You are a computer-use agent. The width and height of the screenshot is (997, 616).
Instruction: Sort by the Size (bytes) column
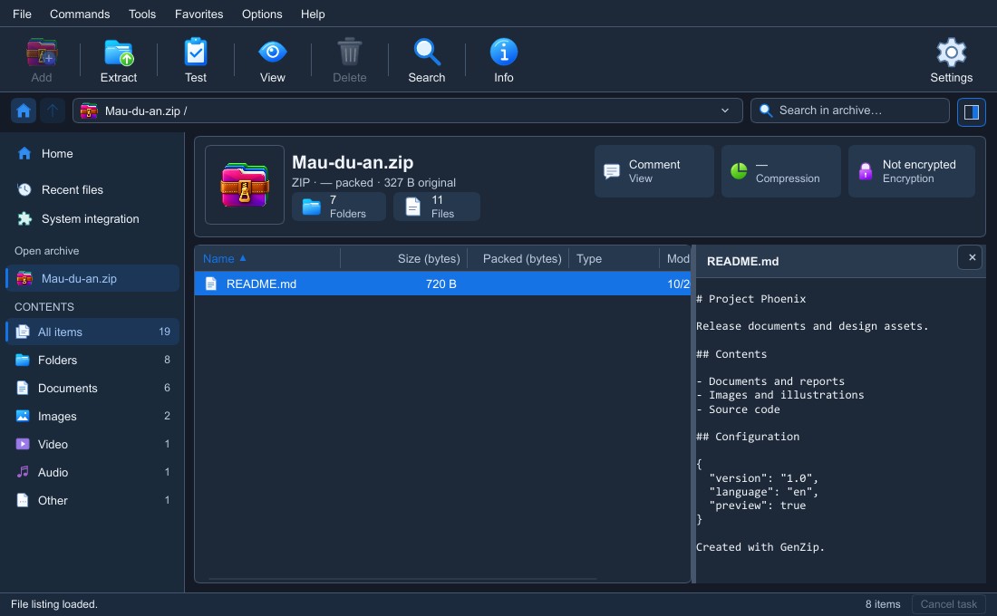click(403, 259)
